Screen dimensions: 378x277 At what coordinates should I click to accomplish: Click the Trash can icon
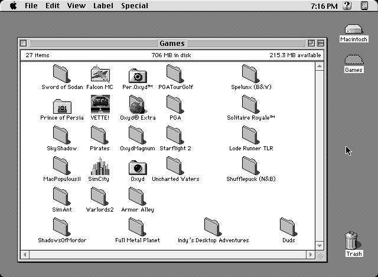pyautogui.click(x=353, y=240)
